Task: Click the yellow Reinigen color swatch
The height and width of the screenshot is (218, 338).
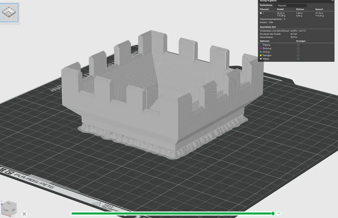Action: pyautogui.click(x=261, y=55)
